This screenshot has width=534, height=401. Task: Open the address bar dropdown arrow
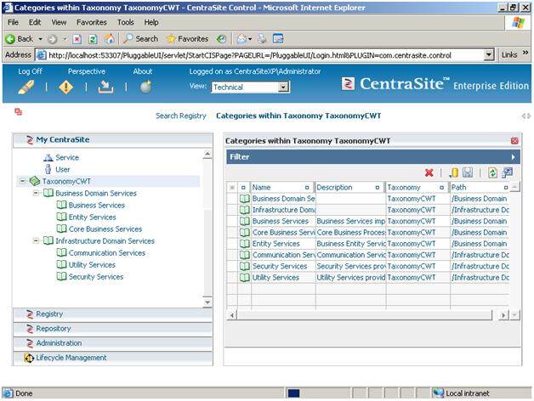(489, 55)
